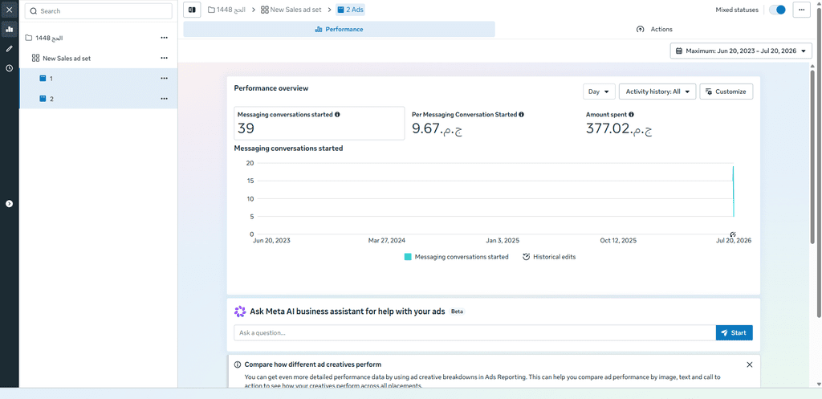The height and width of the screenshot is (399, 822).
Task: Click the Start button
Action: [735, 332]
